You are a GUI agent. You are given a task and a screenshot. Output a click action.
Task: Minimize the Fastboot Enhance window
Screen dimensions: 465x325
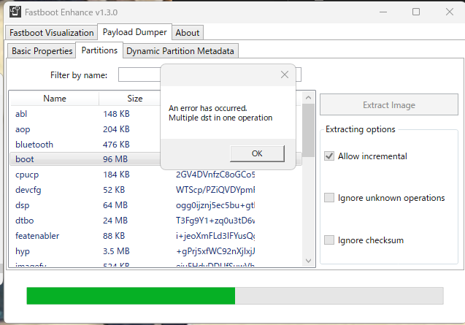(x=383, y=12)
